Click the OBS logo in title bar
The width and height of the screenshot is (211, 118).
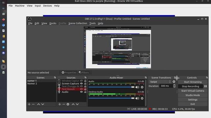pyautogui.click(x=29, y=19)
